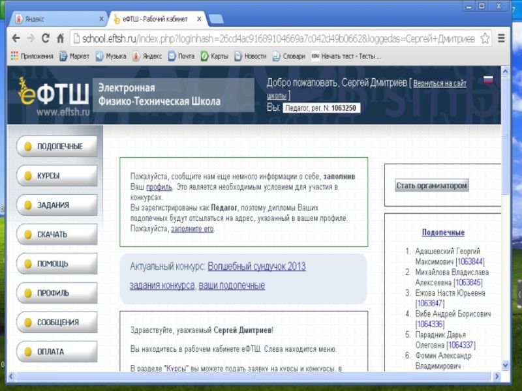Open the Chrome hamburger menu

[x=501, y=38]
